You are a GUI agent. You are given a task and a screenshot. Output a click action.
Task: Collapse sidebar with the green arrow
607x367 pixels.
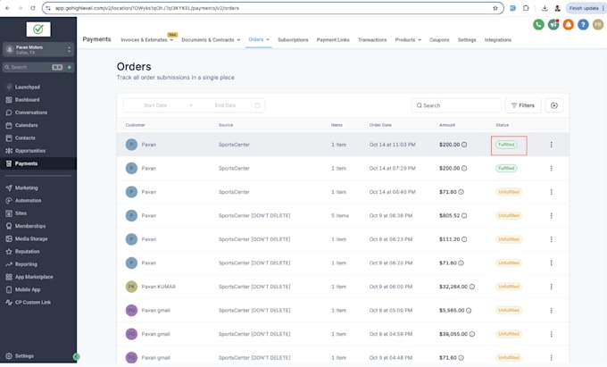pos(76,356)
